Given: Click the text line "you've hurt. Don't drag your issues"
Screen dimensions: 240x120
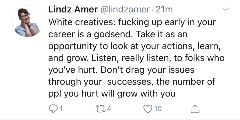Looking at the screenshot, I should tap(121, 70).
